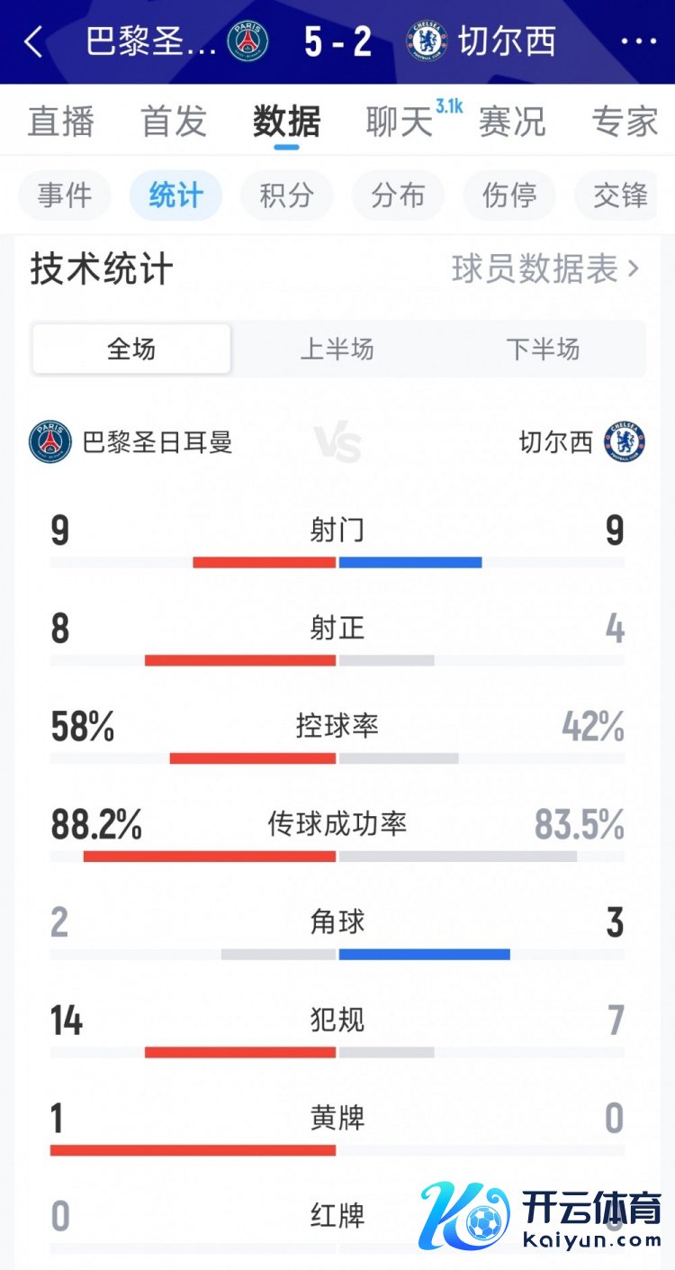
Task: Tap the Chelsea crest in header
Action: tap(427, 41)
